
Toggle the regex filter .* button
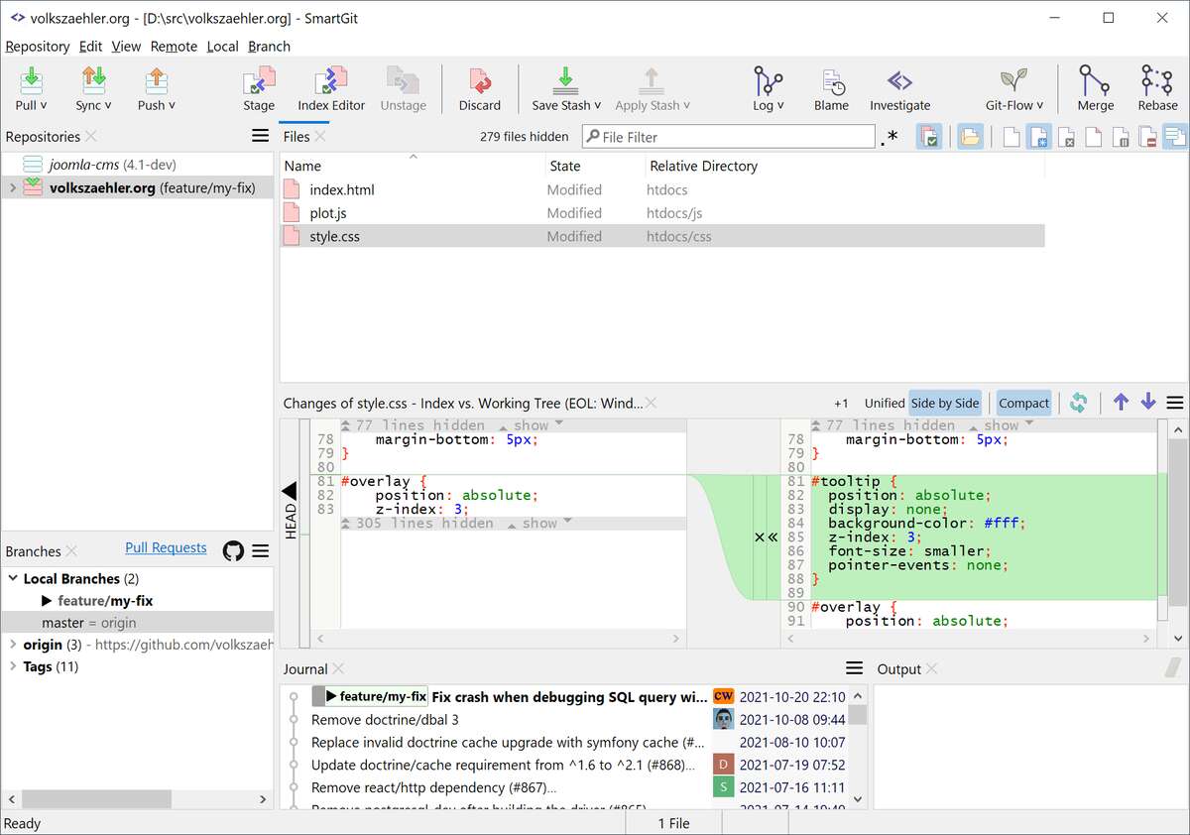click(889, 137)
